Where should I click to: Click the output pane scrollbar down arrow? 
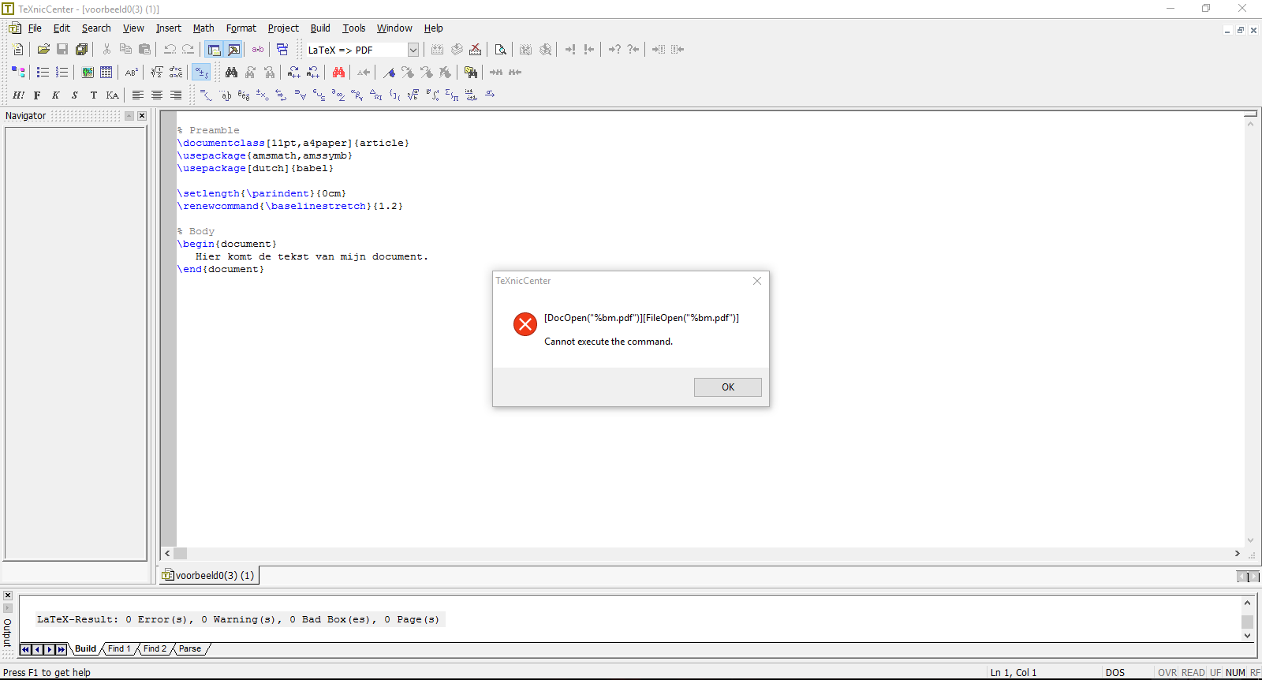tap(1247, 635)
